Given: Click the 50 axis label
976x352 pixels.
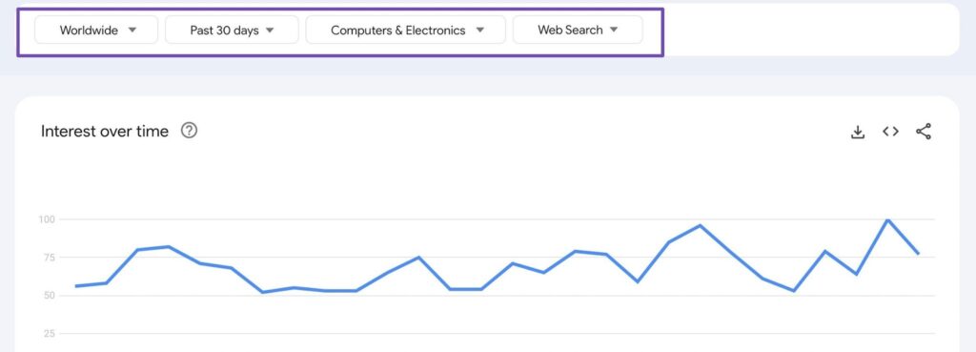Looking at the screenshot, I should point(49,296).
